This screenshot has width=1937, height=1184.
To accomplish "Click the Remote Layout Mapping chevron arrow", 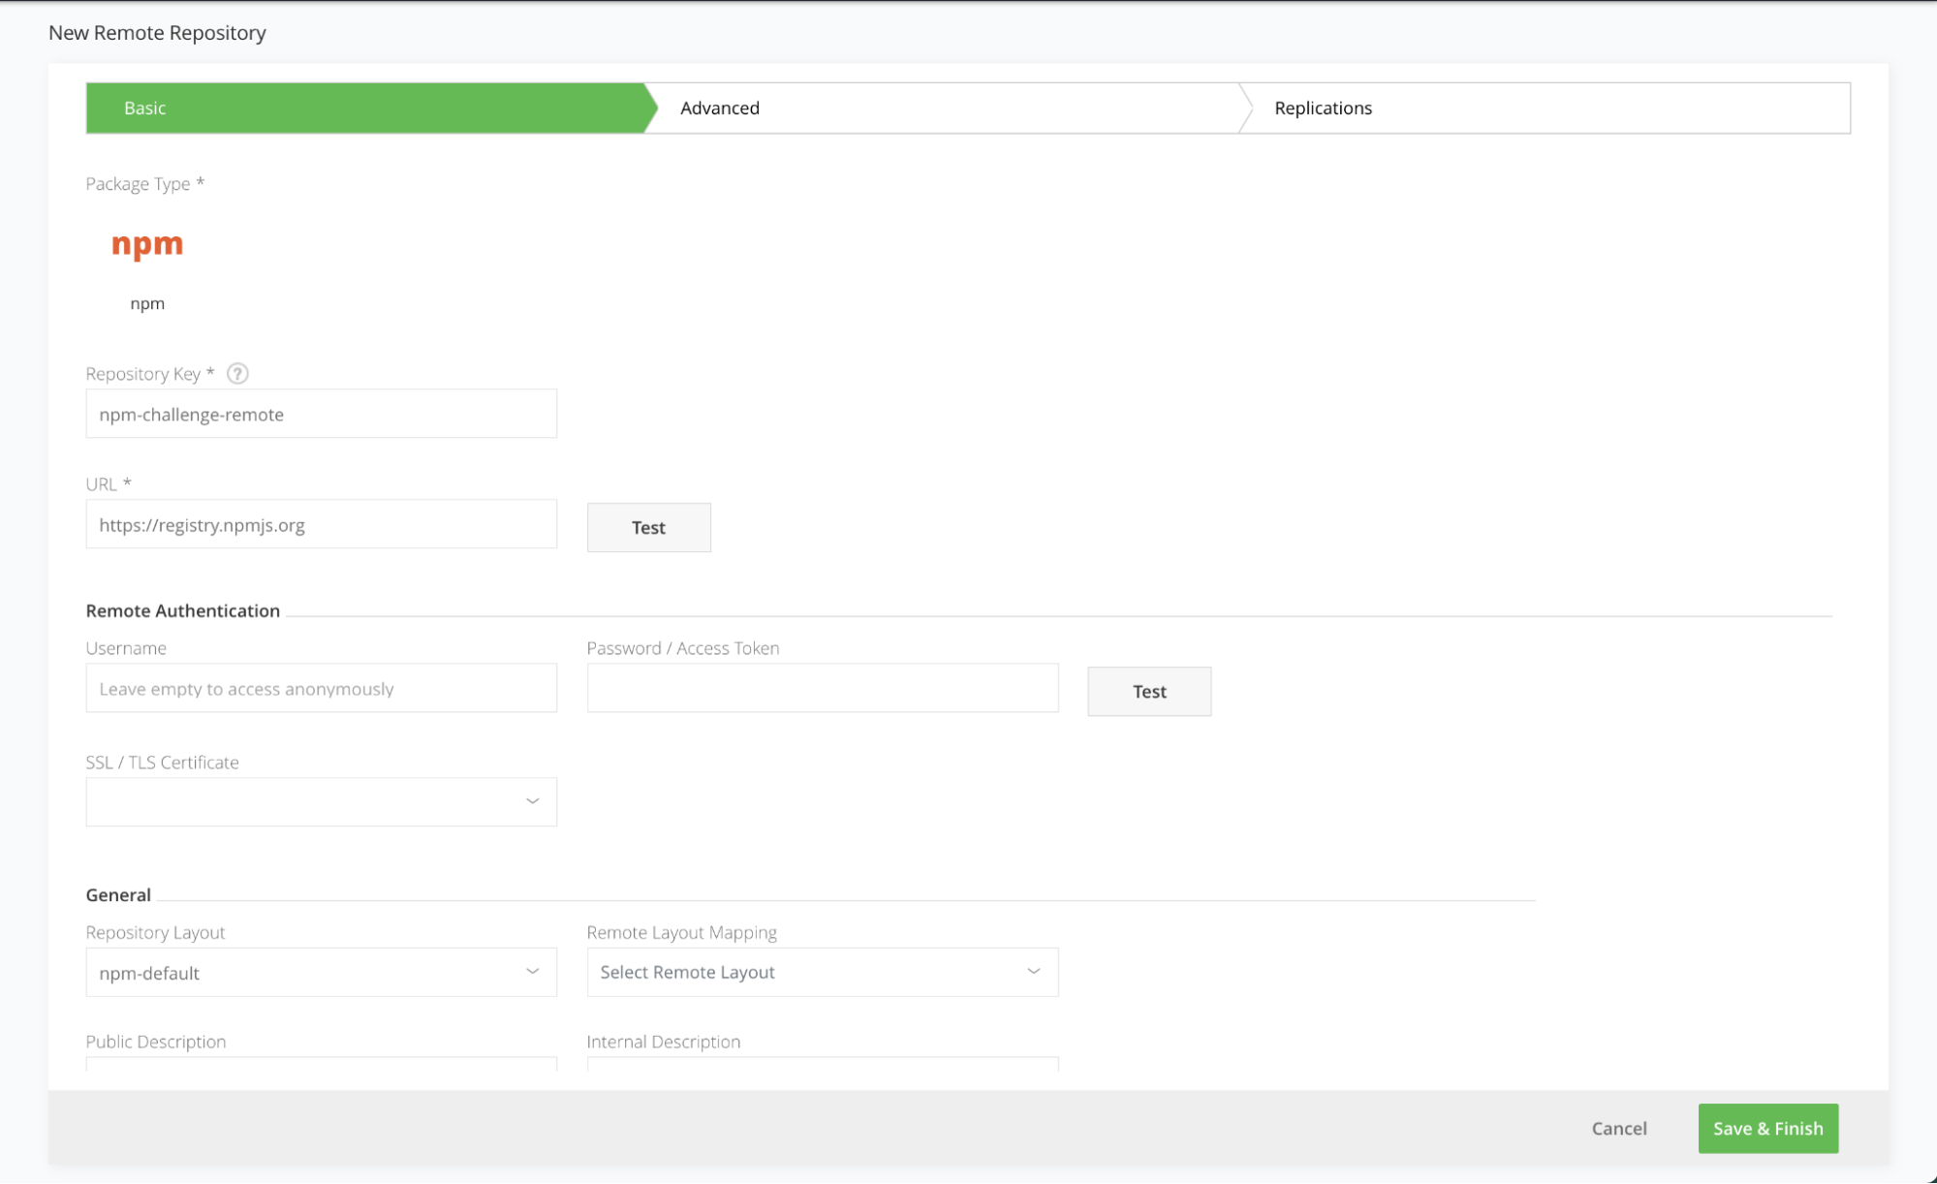I will coord(1033,972).
